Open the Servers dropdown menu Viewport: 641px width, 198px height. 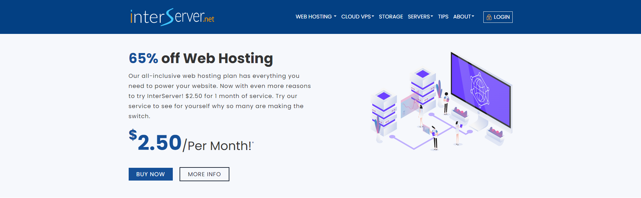point(420,17)
